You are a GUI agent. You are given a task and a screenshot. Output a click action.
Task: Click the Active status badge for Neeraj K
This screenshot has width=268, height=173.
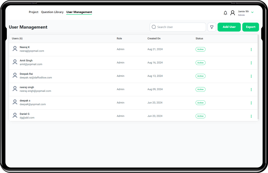tap(200, 49)
